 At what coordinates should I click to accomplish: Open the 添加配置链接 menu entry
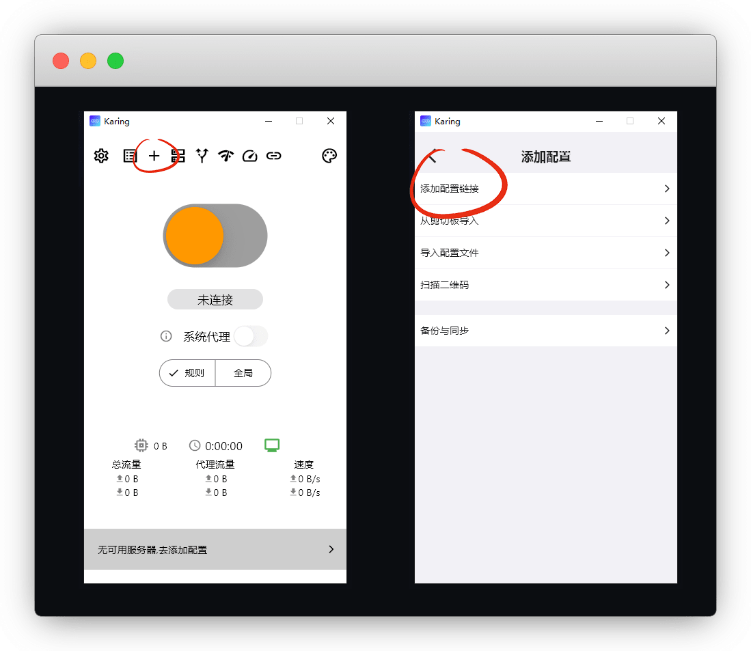click(450, 189)
